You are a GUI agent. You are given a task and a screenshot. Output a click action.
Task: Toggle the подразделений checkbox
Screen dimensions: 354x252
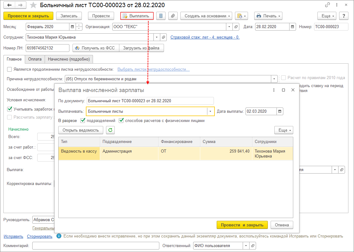click(x=83, y=121)
